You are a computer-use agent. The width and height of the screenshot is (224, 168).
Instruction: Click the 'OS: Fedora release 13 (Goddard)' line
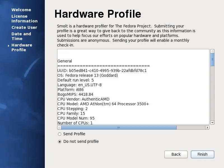[x=88, y=75]
